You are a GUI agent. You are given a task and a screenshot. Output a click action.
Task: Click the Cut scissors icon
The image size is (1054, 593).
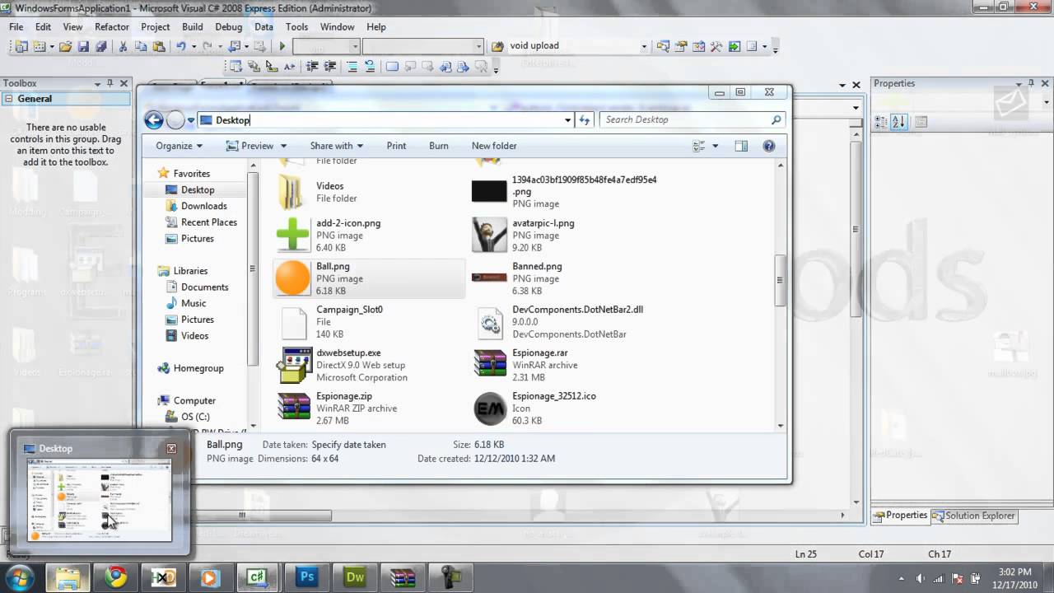point(122,47)
